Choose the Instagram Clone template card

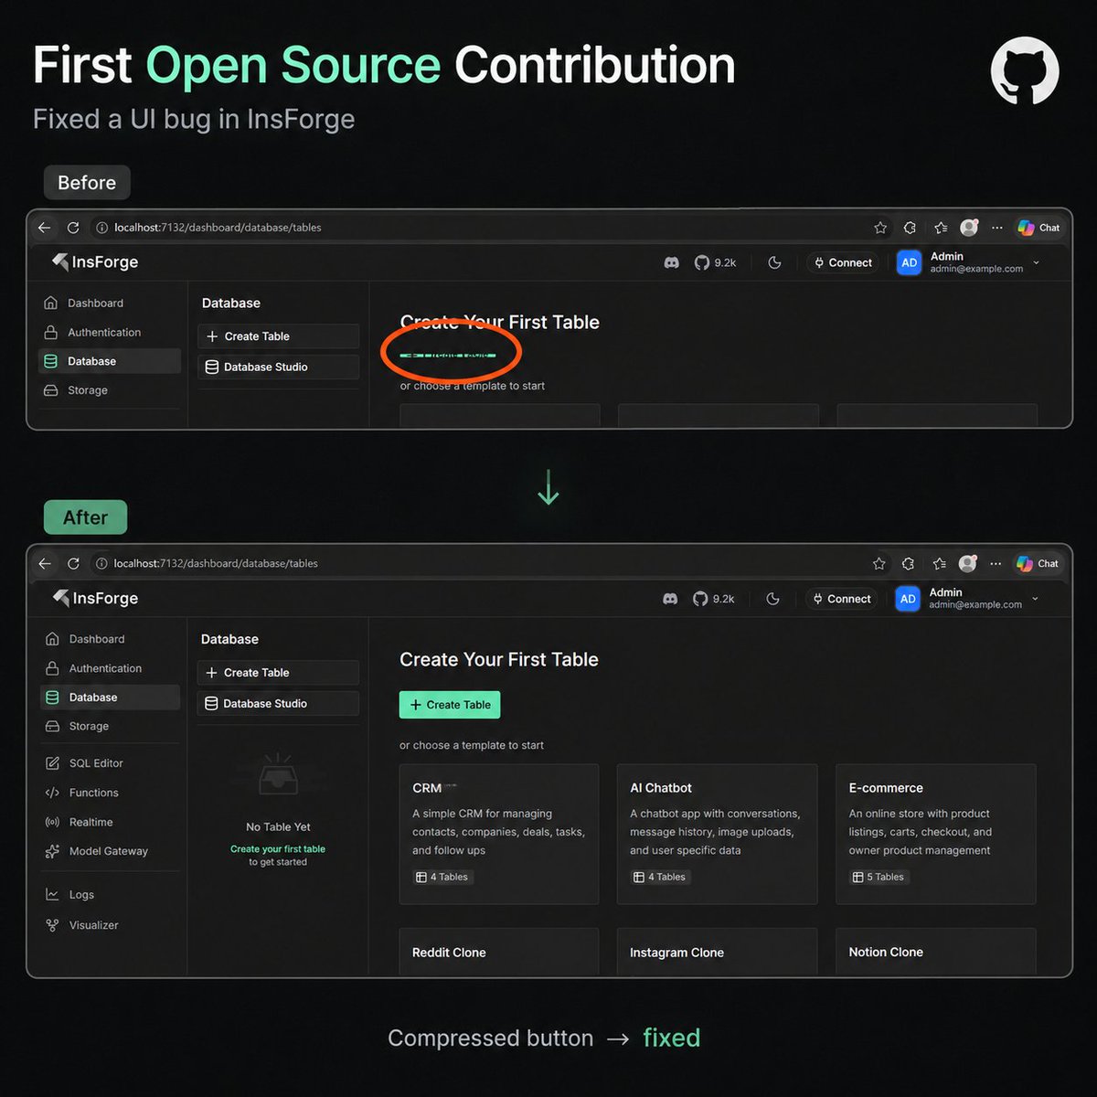pyautogui.click(x=717, y=952)
